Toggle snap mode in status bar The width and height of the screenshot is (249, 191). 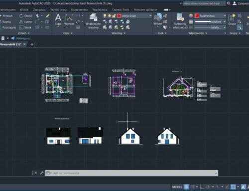click(192, 187)
